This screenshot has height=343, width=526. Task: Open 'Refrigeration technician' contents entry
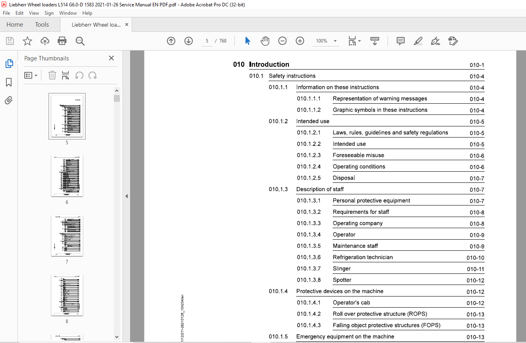pyautogui.click(x=363, y=258)
